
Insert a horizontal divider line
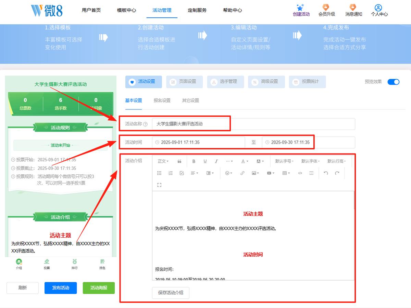point(311,173)
